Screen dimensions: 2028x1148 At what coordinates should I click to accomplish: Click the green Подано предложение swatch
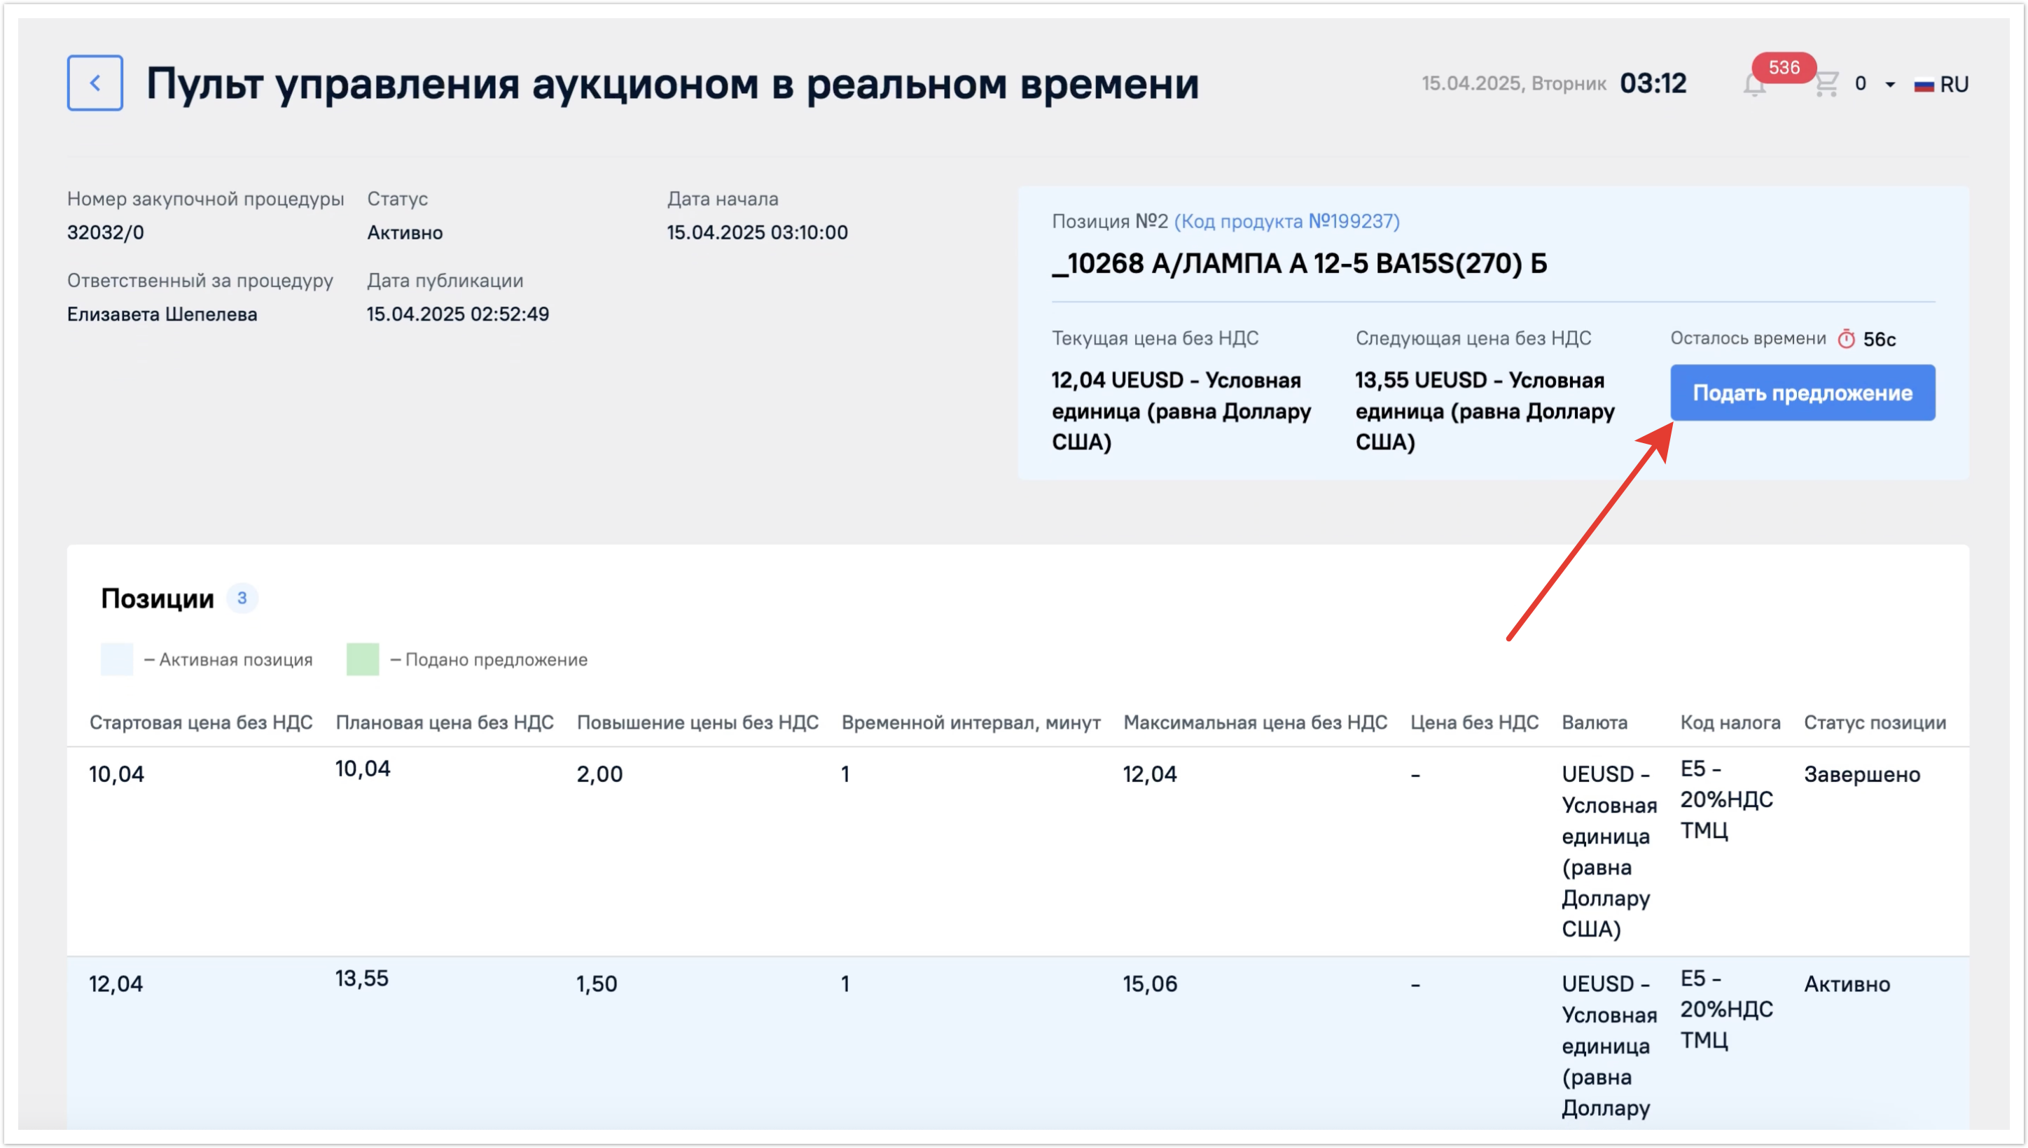click(363, 659)
